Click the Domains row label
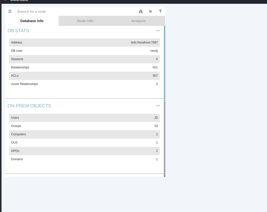Image resolution: width=267 pixels, height=212 pixels. tap(17, 159)
